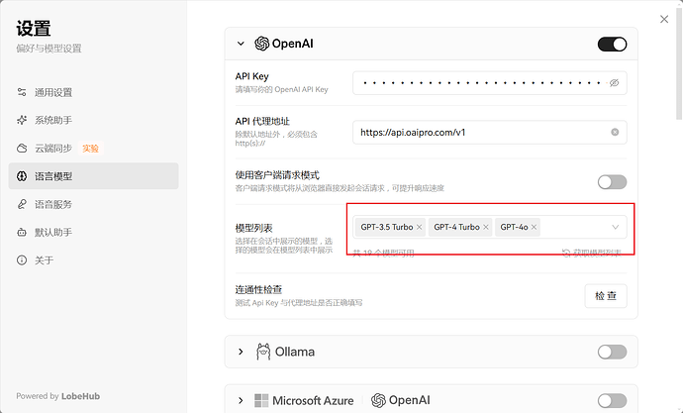Screen dimensions: 683x413
Task: Click the 通用设置 sliders icon
Action: click(22, 92)
